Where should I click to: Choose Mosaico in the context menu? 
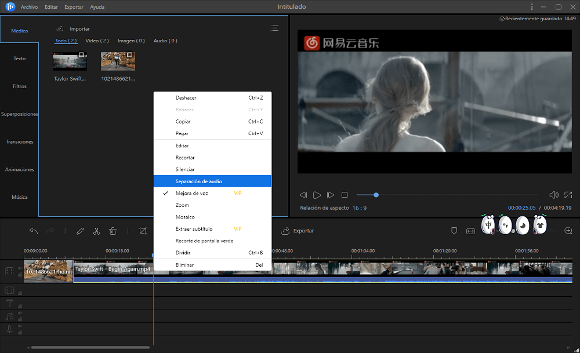[212, 217]
